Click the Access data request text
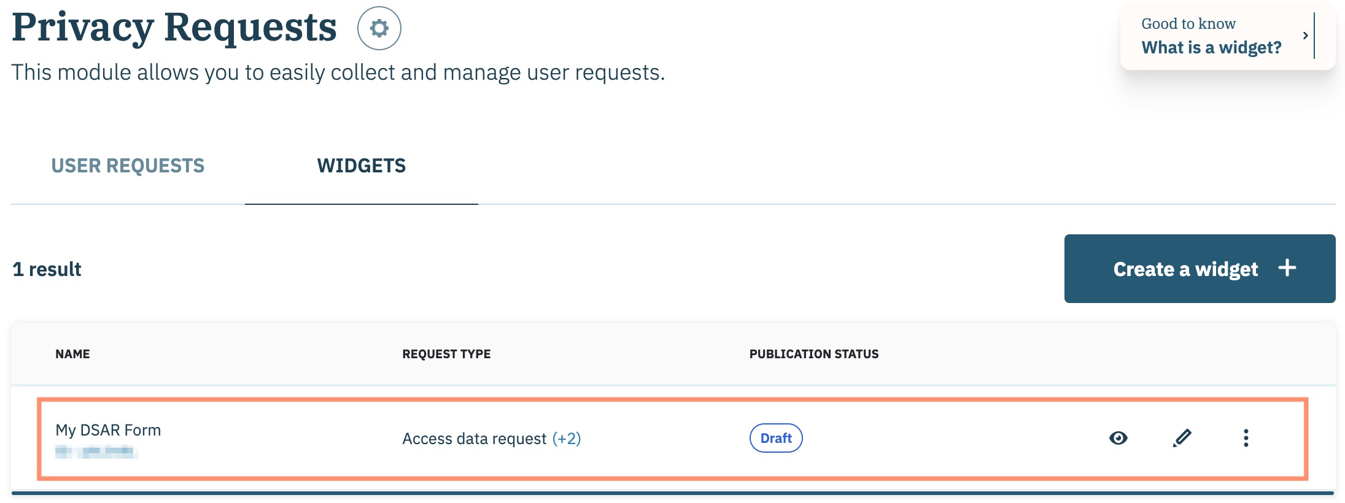1345x503 pixels. click(x=474, y=439)
